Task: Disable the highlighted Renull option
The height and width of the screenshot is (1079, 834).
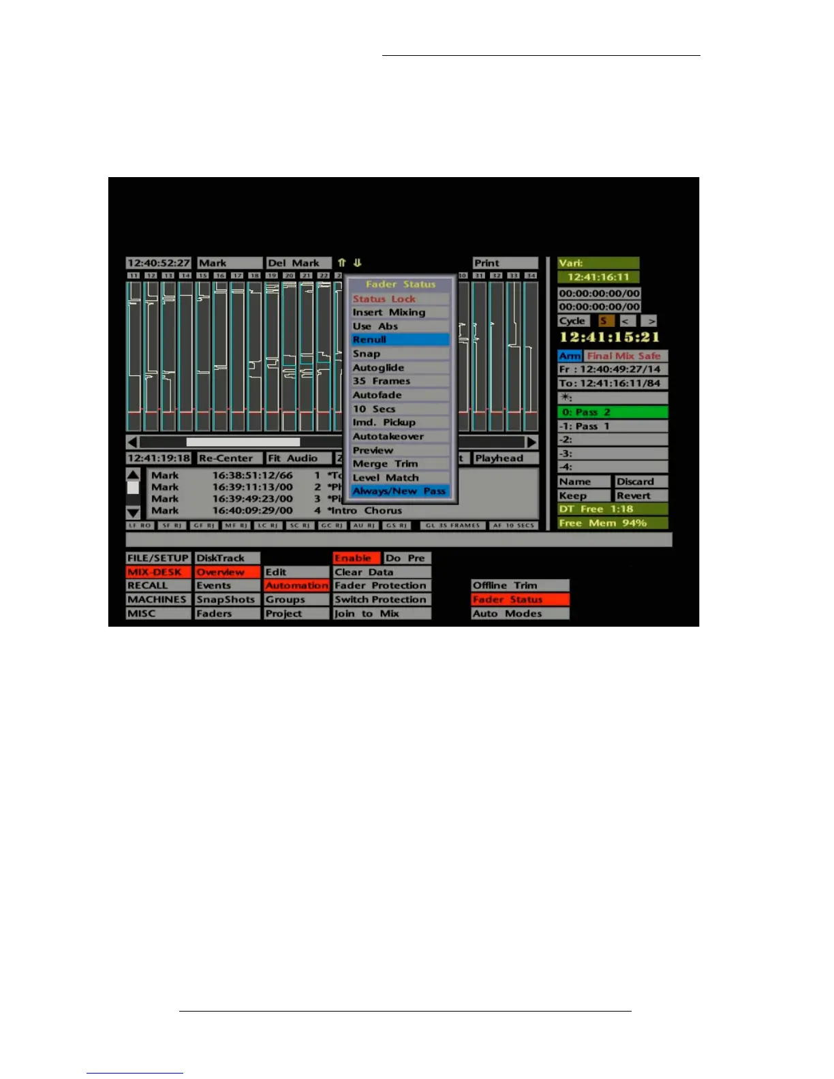Action: 400,339
